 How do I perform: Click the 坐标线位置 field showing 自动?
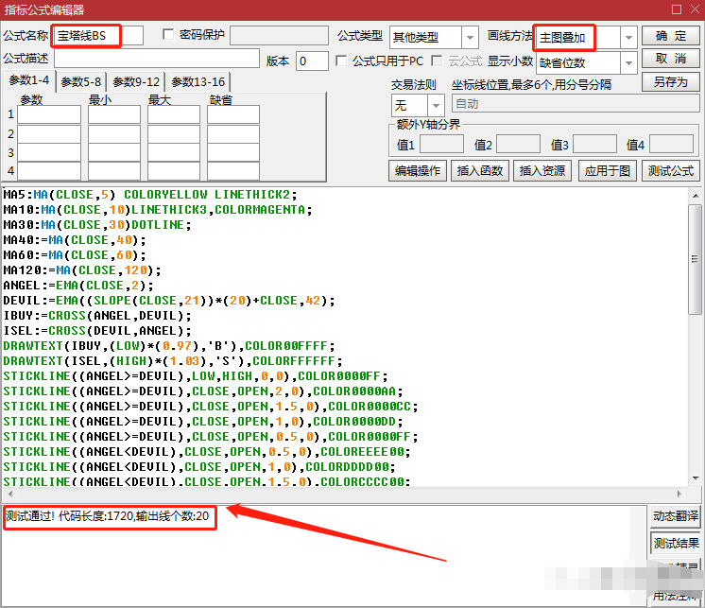[x=576, y=103]
